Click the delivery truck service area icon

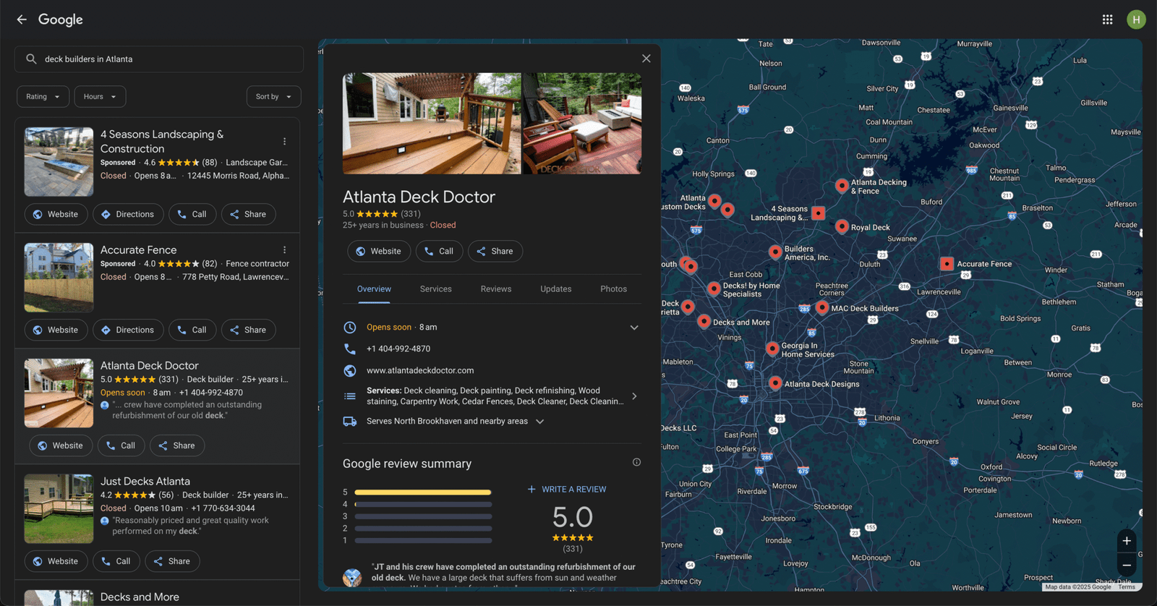click(x=350, y=421)
